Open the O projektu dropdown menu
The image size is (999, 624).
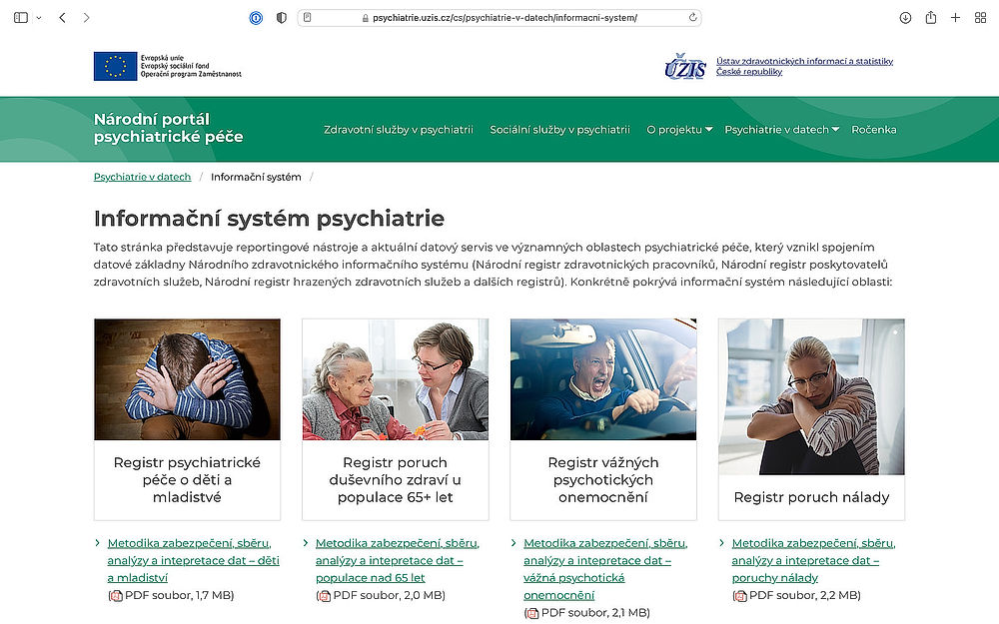coord(677,129)
